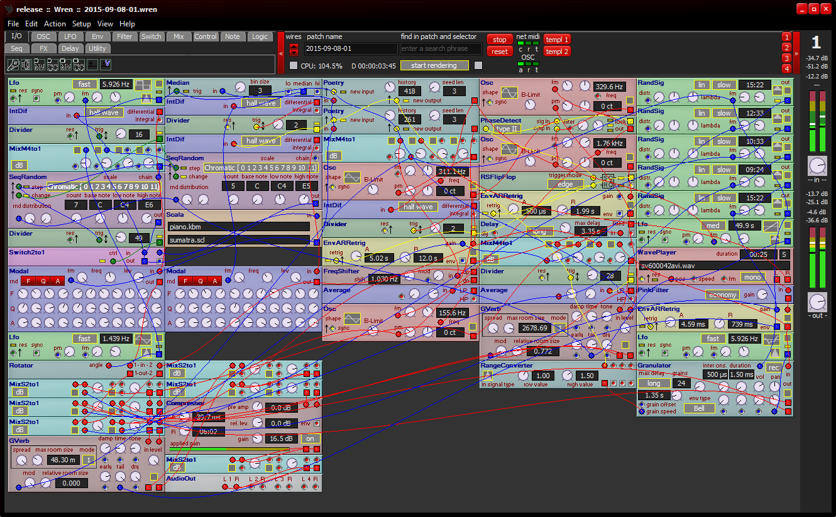Open the Granulator long max delay selector
This screenshot has height=517, width=836.
tap(654, 383)
